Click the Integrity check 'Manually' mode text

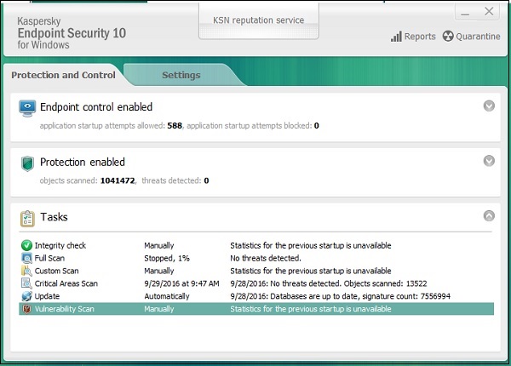click(x=159, y=245)
